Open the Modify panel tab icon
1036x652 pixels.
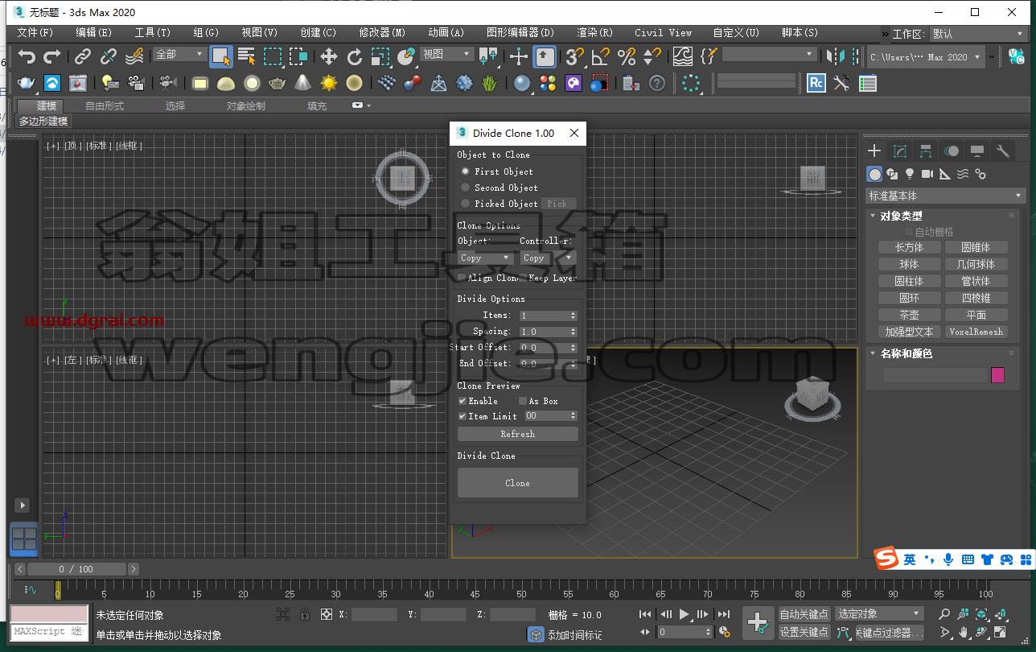coord(900,151)
